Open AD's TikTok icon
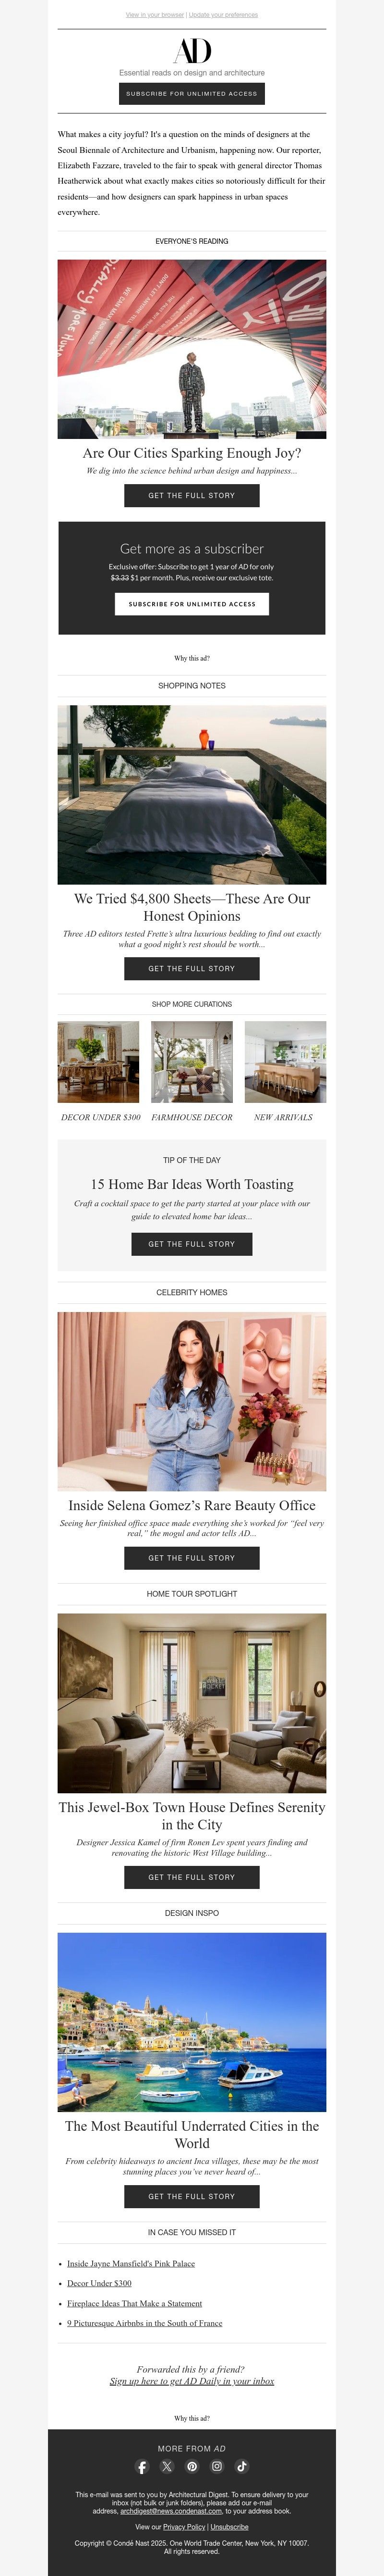 (242, 2467)
